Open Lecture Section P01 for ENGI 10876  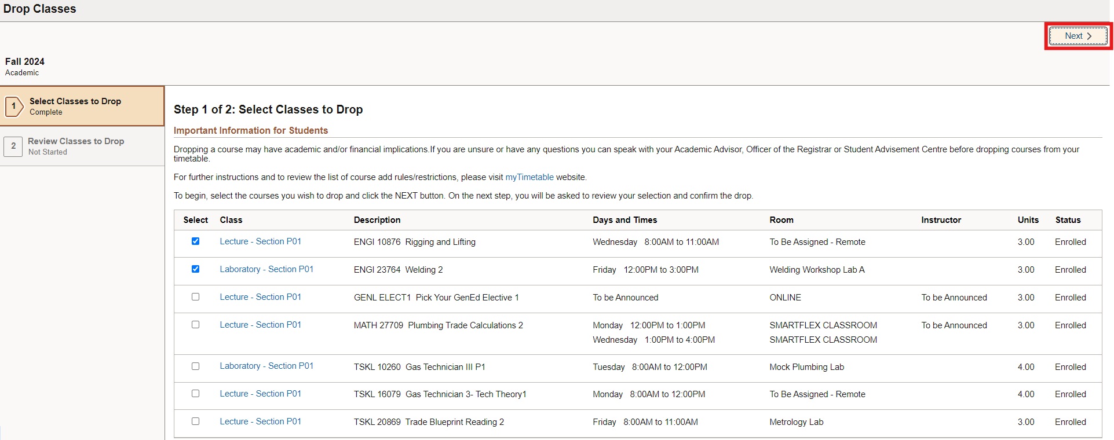(x=260, y=241)
